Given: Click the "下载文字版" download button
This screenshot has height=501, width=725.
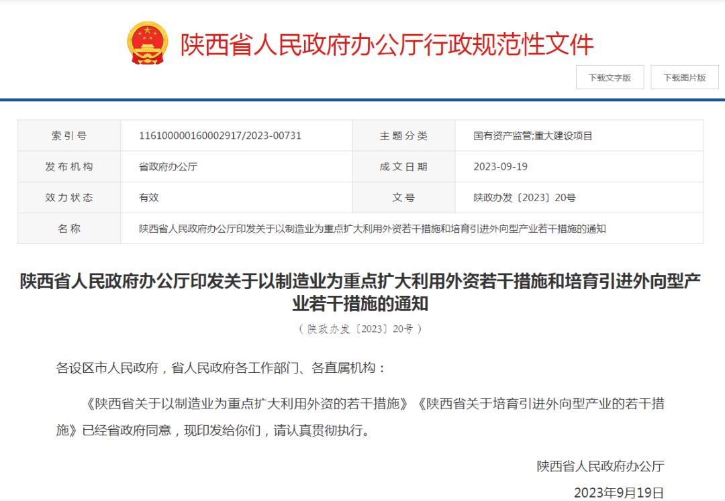Looking at the screenshot, I should tap(610, 77).
